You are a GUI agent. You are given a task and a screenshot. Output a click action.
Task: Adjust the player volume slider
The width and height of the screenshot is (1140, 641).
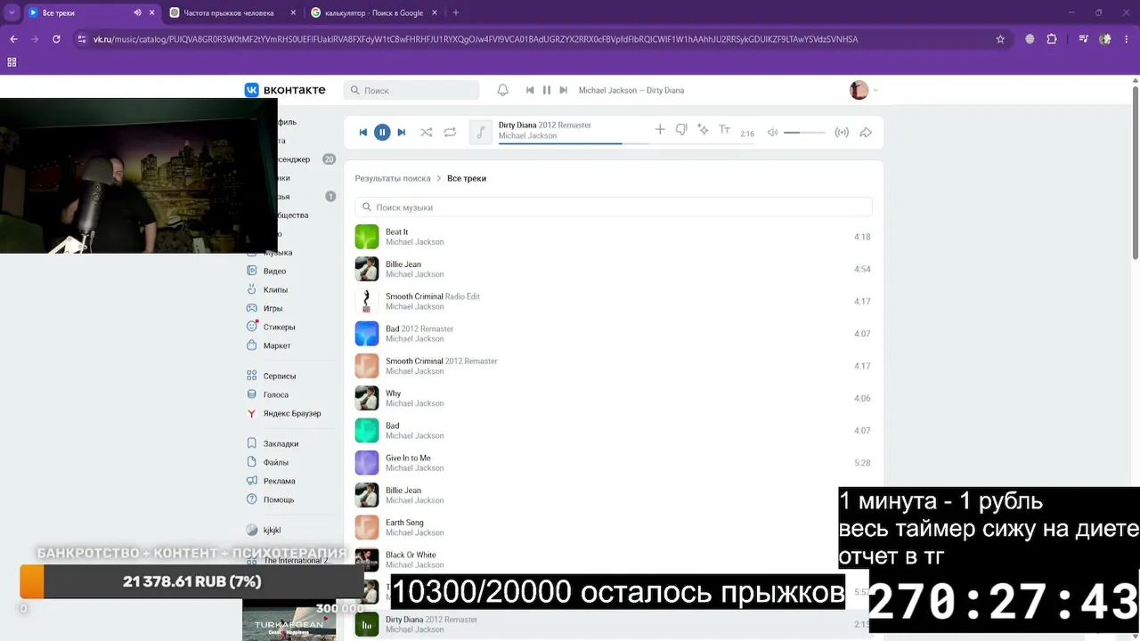(804, 133)
